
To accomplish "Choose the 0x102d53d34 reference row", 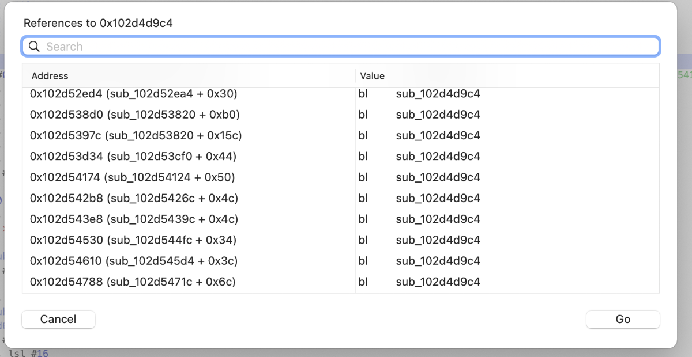I will click(133, 156).
